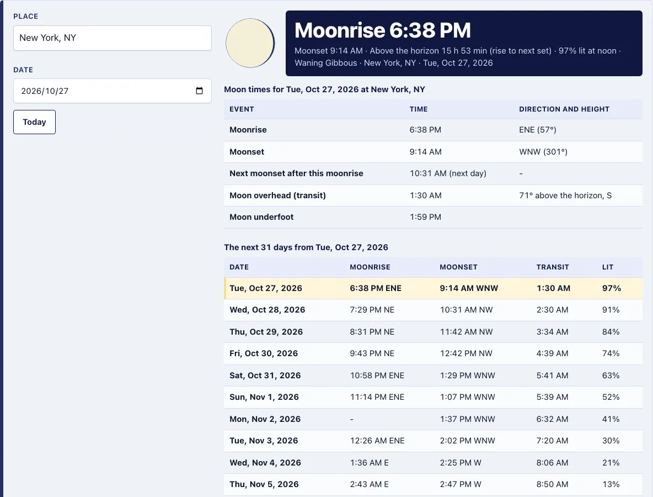Select the Mon, Nov 2, 2026 date
This screenshot has height=497, width=653.
[x=265, y=419]
